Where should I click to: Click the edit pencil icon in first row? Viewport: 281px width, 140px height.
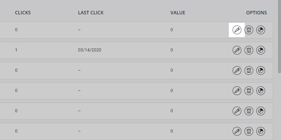click(x=237, y=30)
